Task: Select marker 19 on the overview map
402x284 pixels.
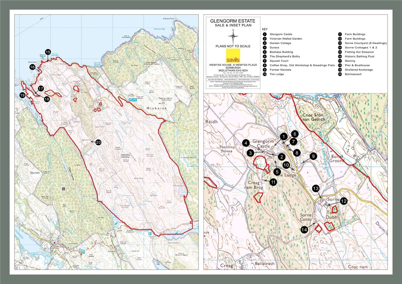Action: 22,95
